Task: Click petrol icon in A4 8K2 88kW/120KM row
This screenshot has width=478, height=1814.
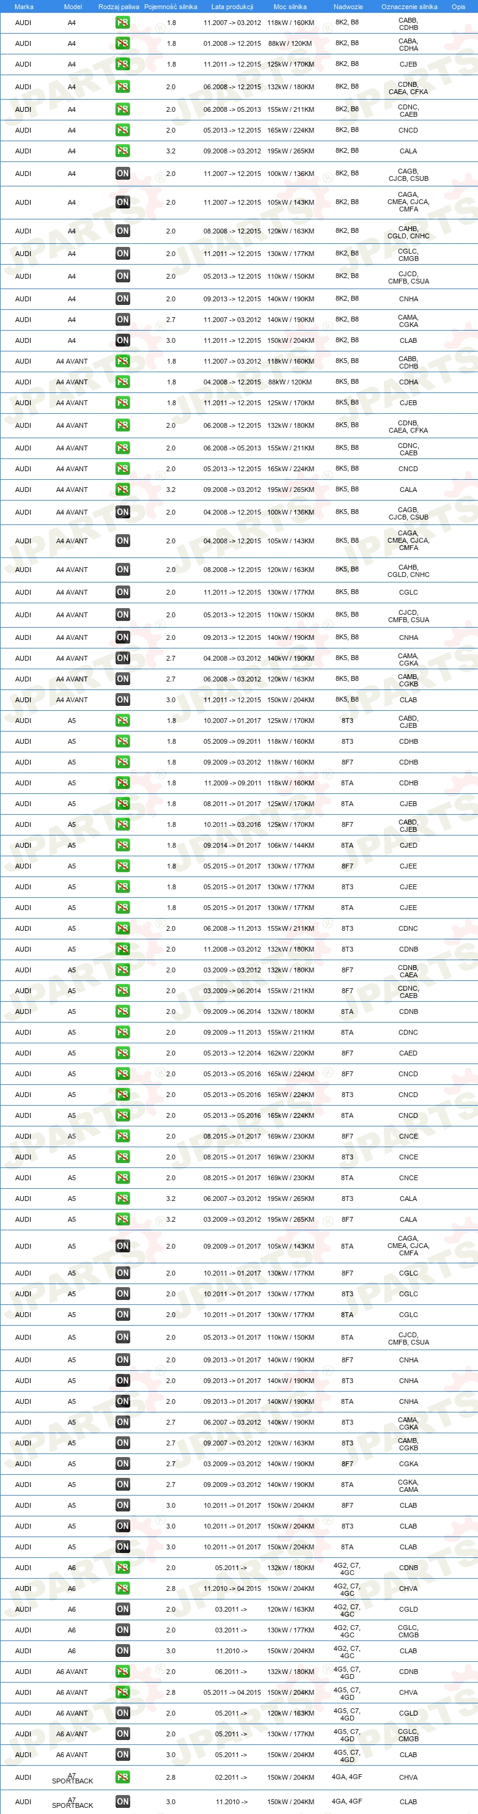Action: 122,43
